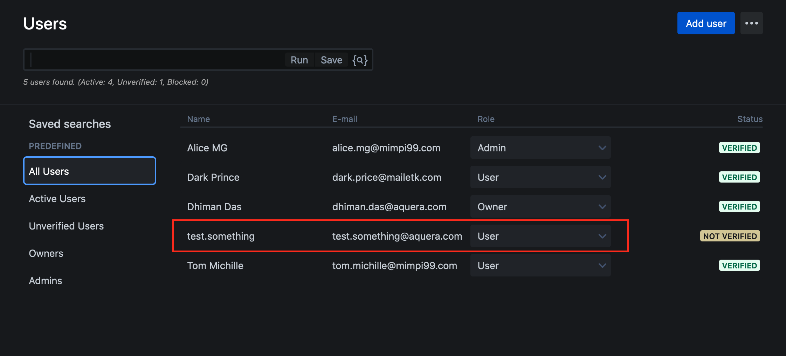
Task: Click the E-mail column header
Action: [345, 119]
